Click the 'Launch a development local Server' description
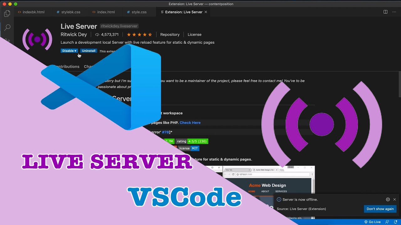This screenshot has width=401, height=225. [x=138, y=42]
